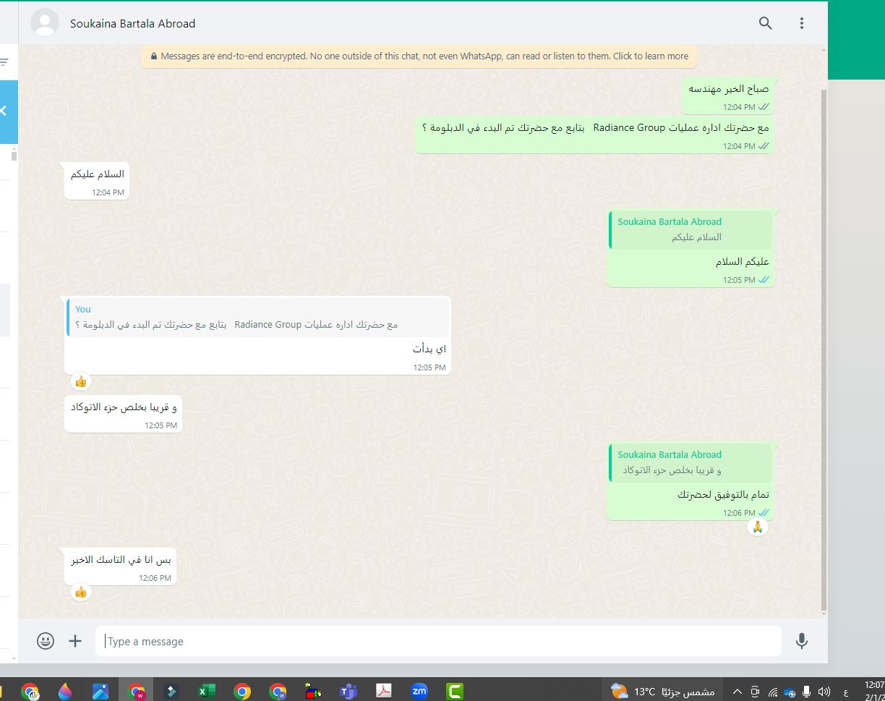
Task: Search in the Soukaina Bartala Abroad chat
Action: point(765,23)
